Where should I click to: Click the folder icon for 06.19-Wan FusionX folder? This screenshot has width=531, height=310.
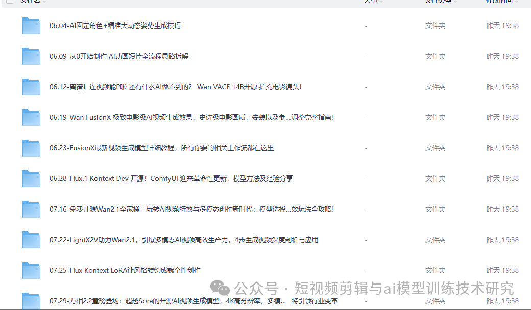(31, 117)
